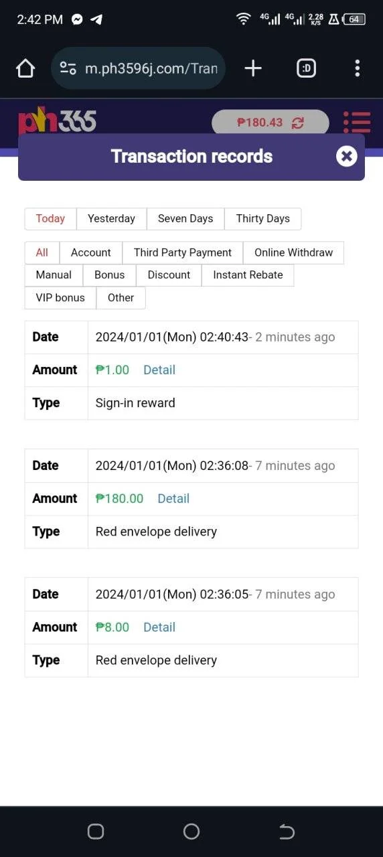The width and height of the screenshot is (383, 857).
Task: Close the Transaction records dialog
Action: tap(346, 157)
